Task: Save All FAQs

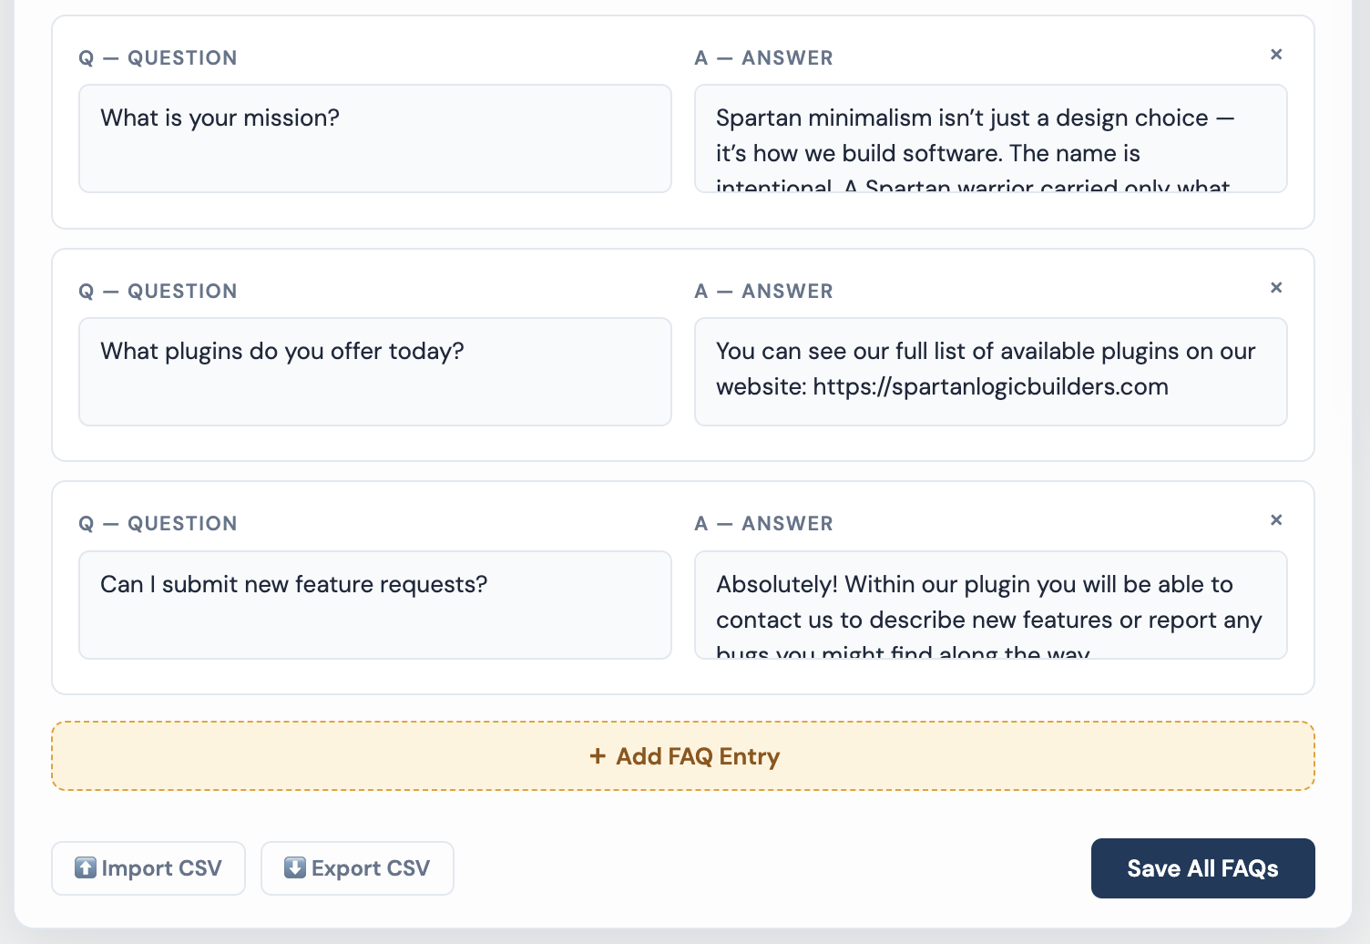Action: tap(1203, 868)
